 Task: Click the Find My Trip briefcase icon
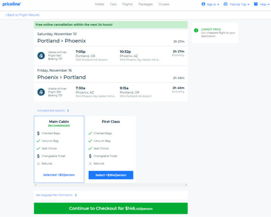225,4
